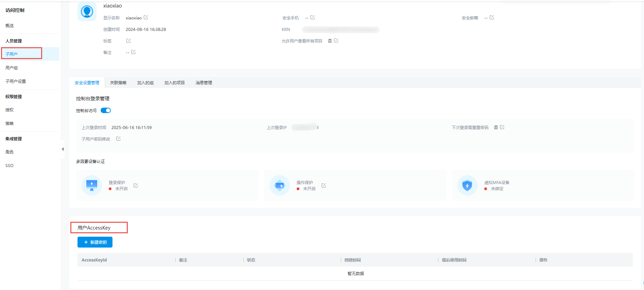Switch to the associated policies tab
Image resolution: width=644 pixels, height=290 pixels.
coord(118,83)
